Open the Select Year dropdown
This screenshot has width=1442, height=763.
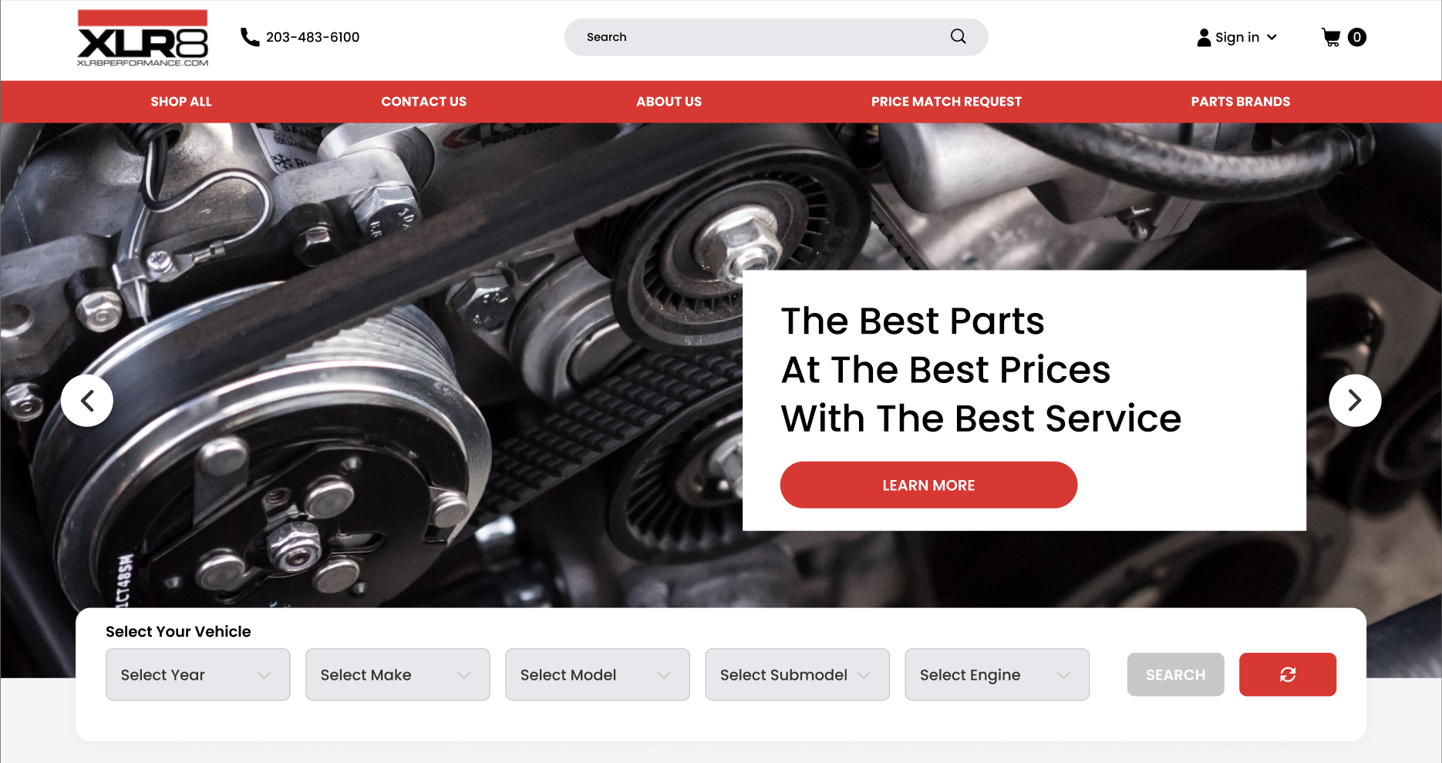198,674
